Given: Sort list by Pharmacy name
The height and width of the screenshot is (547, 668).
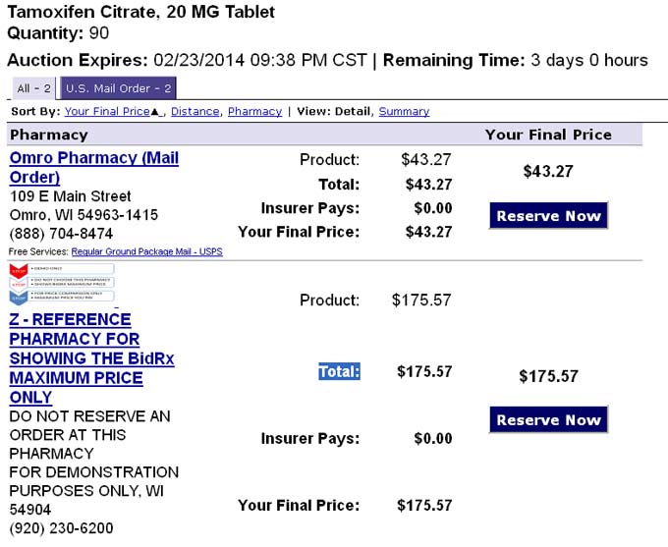Looking at the screenshot, I should 254,111.
